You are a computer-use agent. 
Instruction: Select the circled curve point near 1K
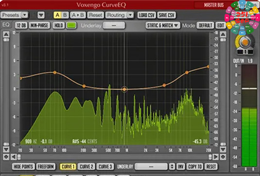click(124, 89)
